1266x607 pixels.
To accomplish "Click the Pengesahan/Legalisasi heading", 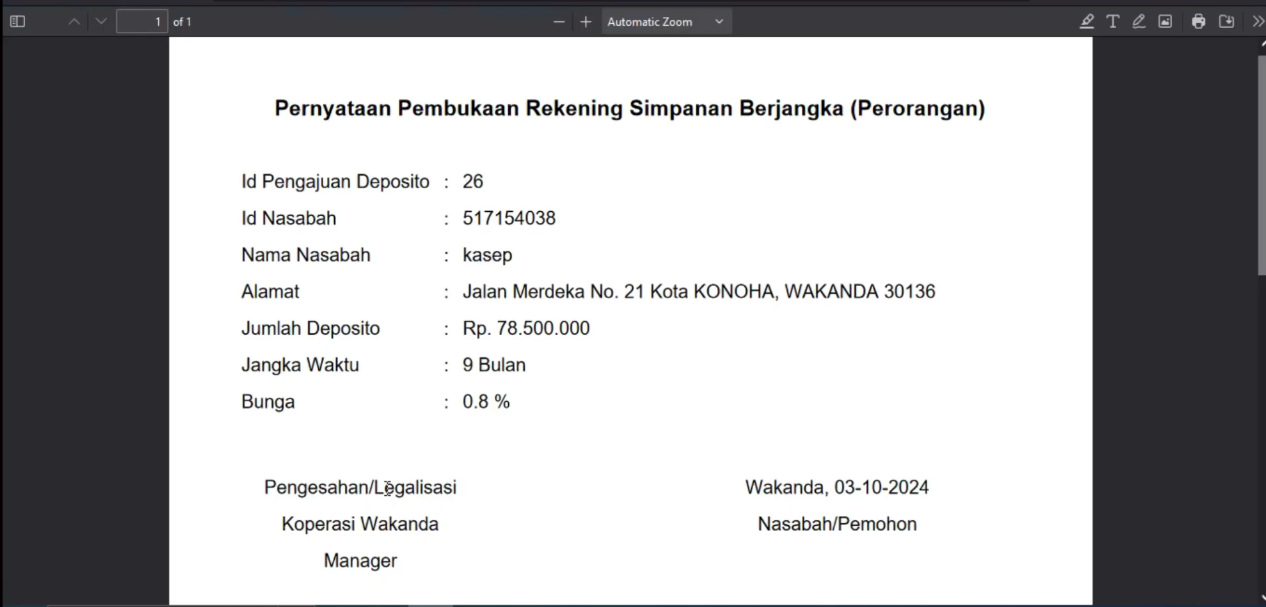I will point(360,487).
